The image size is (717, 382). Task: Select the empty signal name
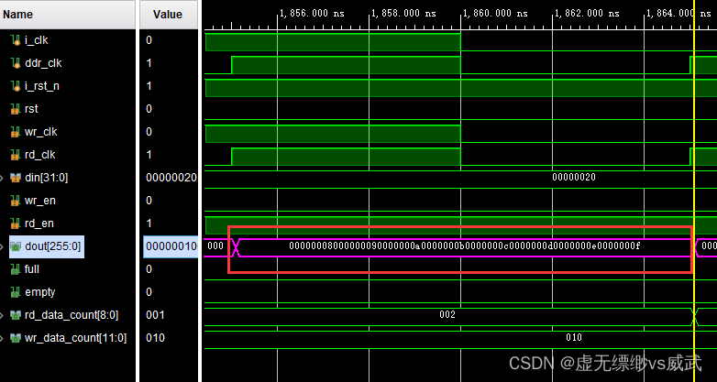[39, 292]
